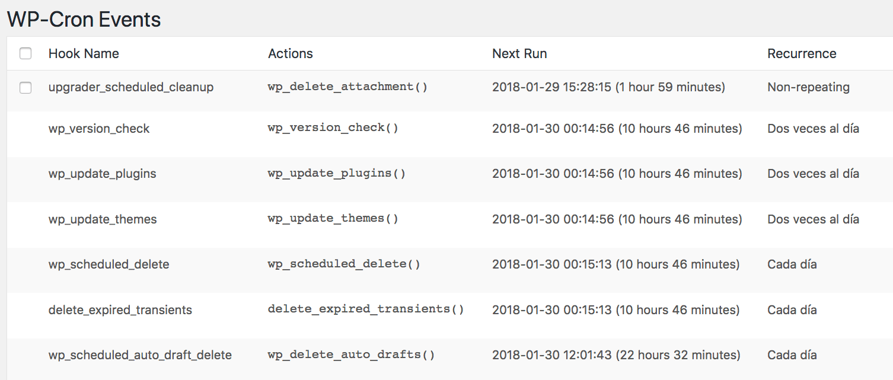Open the wp_update_themes hook row
893x380 pixels.
pos(103,219)
